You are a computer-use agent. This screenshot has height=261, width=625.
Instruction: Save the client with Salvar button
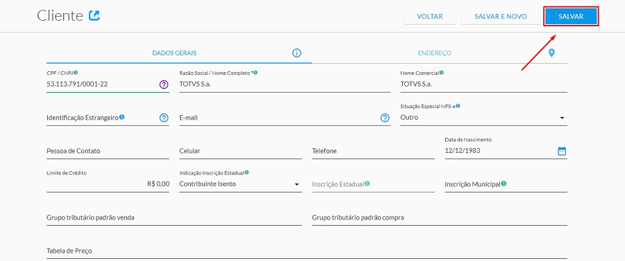tap(571, 17)
